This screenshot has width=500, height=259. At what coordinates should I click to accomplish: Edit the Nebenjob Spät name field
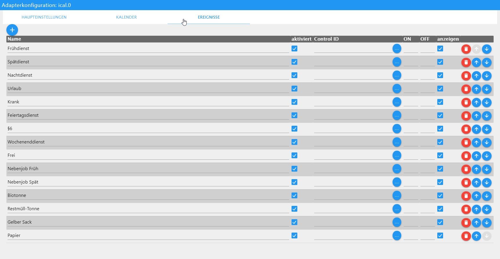pyautogui.click(x=148, y=182)
